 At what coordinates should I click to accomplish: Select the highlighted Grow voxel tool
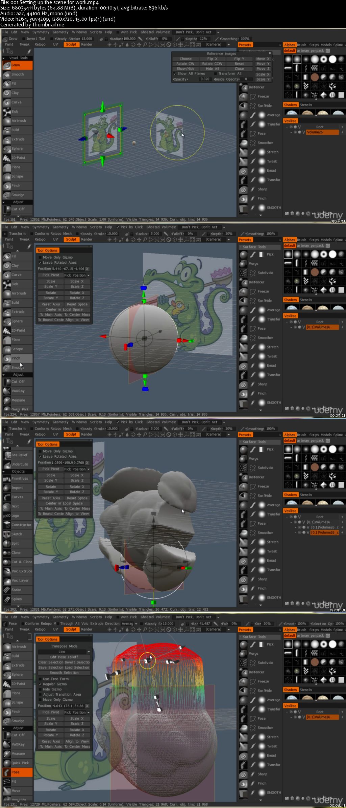pos(18,65)
